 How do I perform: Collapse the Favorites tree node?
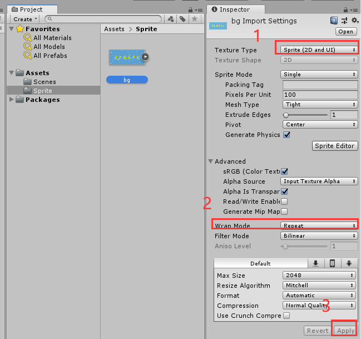click(x=11, y=29)
